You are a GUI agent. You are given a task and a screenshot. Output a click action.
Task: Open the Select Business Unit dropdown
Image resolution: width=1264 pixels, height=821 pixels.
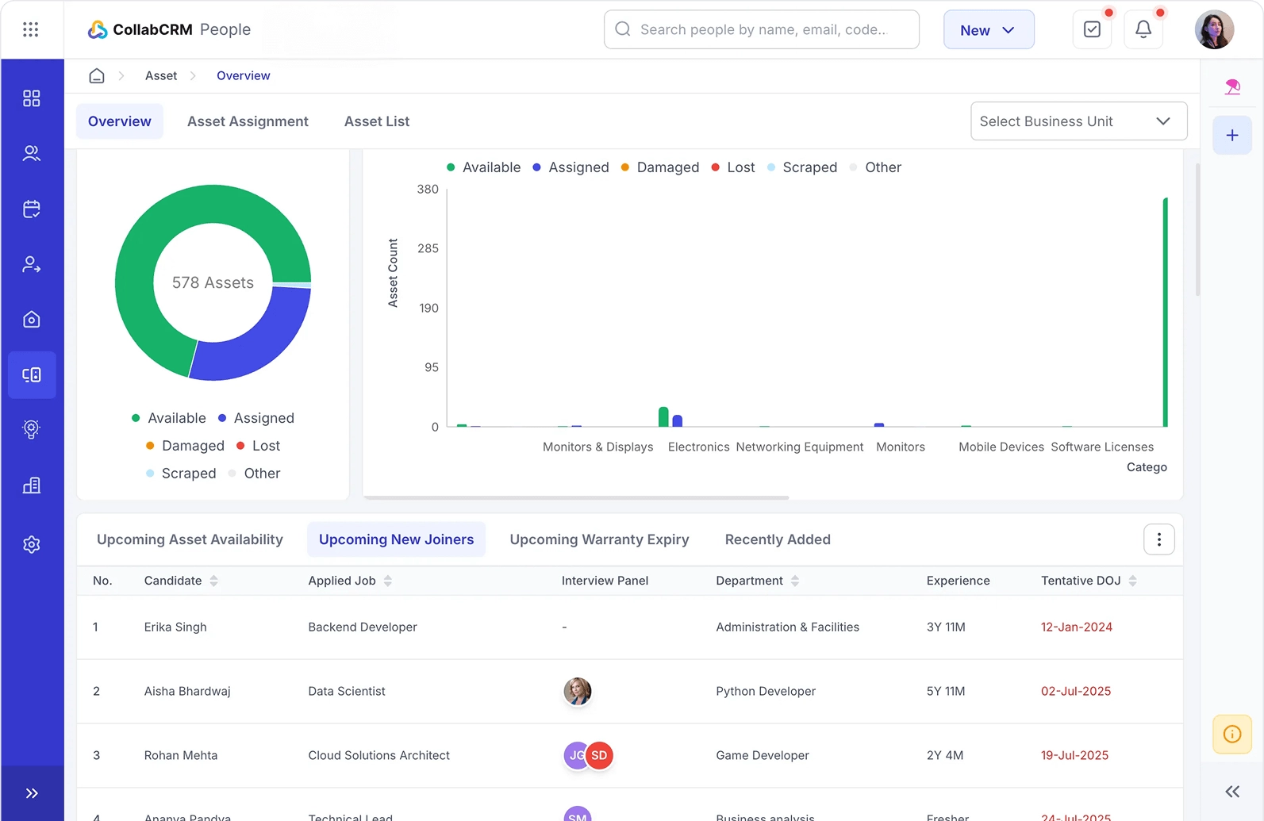(1078, 121)
